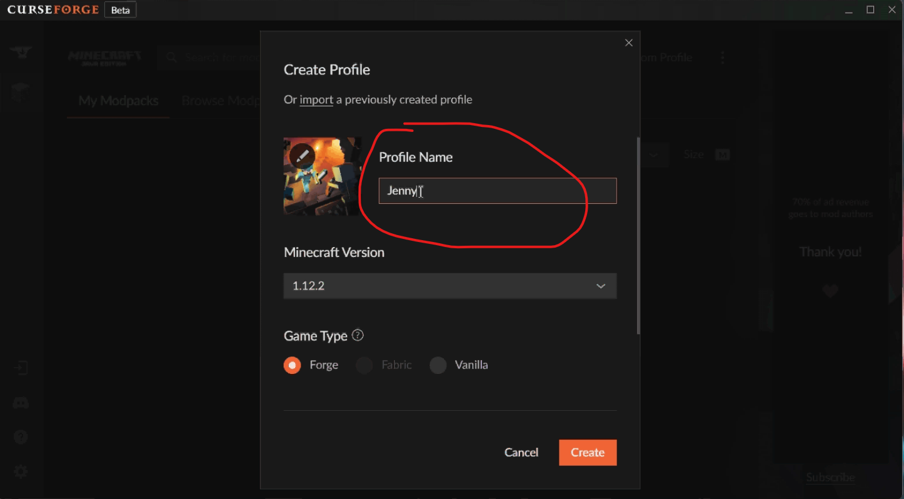Click the Create button

pyautogui.click(x=588, y=453)
